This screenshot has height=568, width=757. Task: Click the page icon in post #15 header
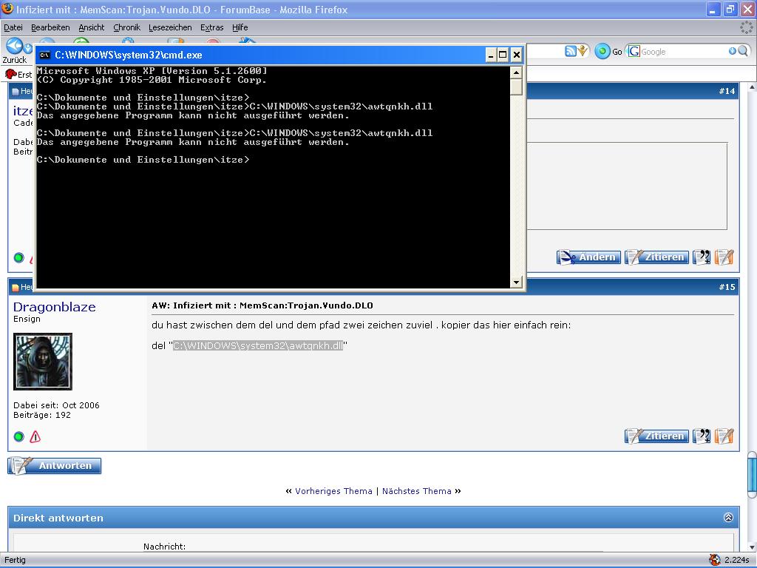tap(16, 288)
